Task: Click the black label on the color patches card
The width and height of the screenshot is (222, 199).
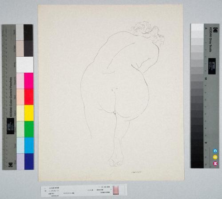Action: pyautogui.click(x=11, y=126)
